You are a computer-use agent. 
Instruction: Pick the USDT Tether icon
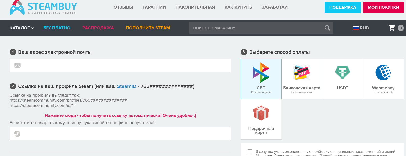tap(343, 73)
